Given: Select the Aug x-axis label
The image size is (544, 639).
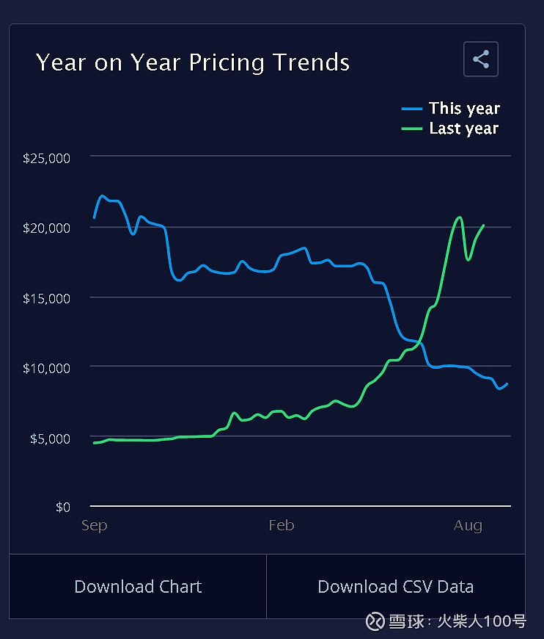Looking at the screenshot, I should pos(468,525).
